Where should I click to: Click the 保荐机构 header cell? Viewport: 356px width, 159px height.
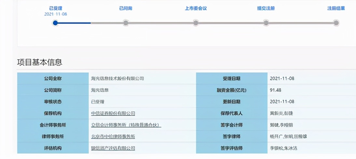(53, 113)
